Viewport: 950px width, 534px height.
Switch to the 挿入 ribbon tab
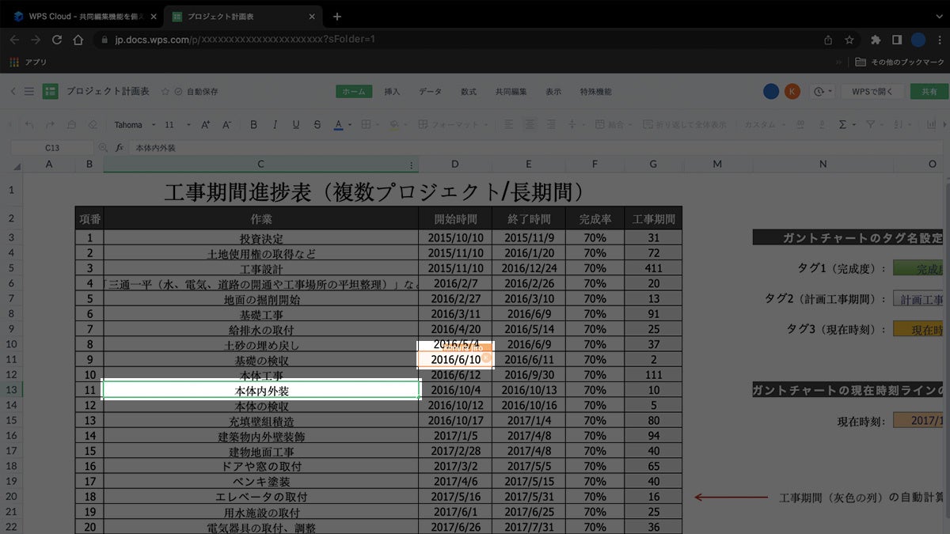coord(391,91)
